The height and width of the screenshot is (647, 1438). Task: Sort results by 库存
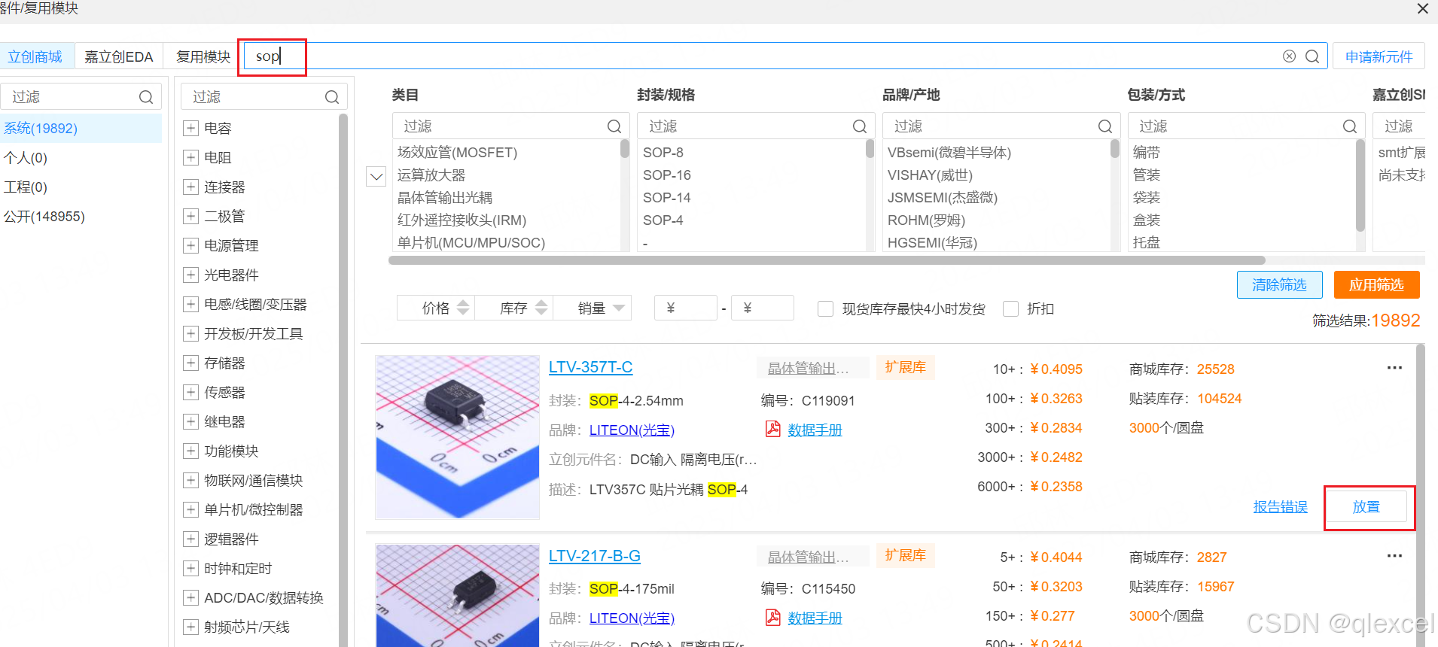(x=514, y=308)
